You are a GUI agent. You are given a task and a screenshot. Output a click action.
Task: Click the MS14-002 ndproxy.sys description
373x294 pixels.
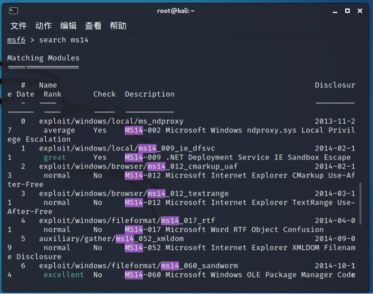coord(240,131)
